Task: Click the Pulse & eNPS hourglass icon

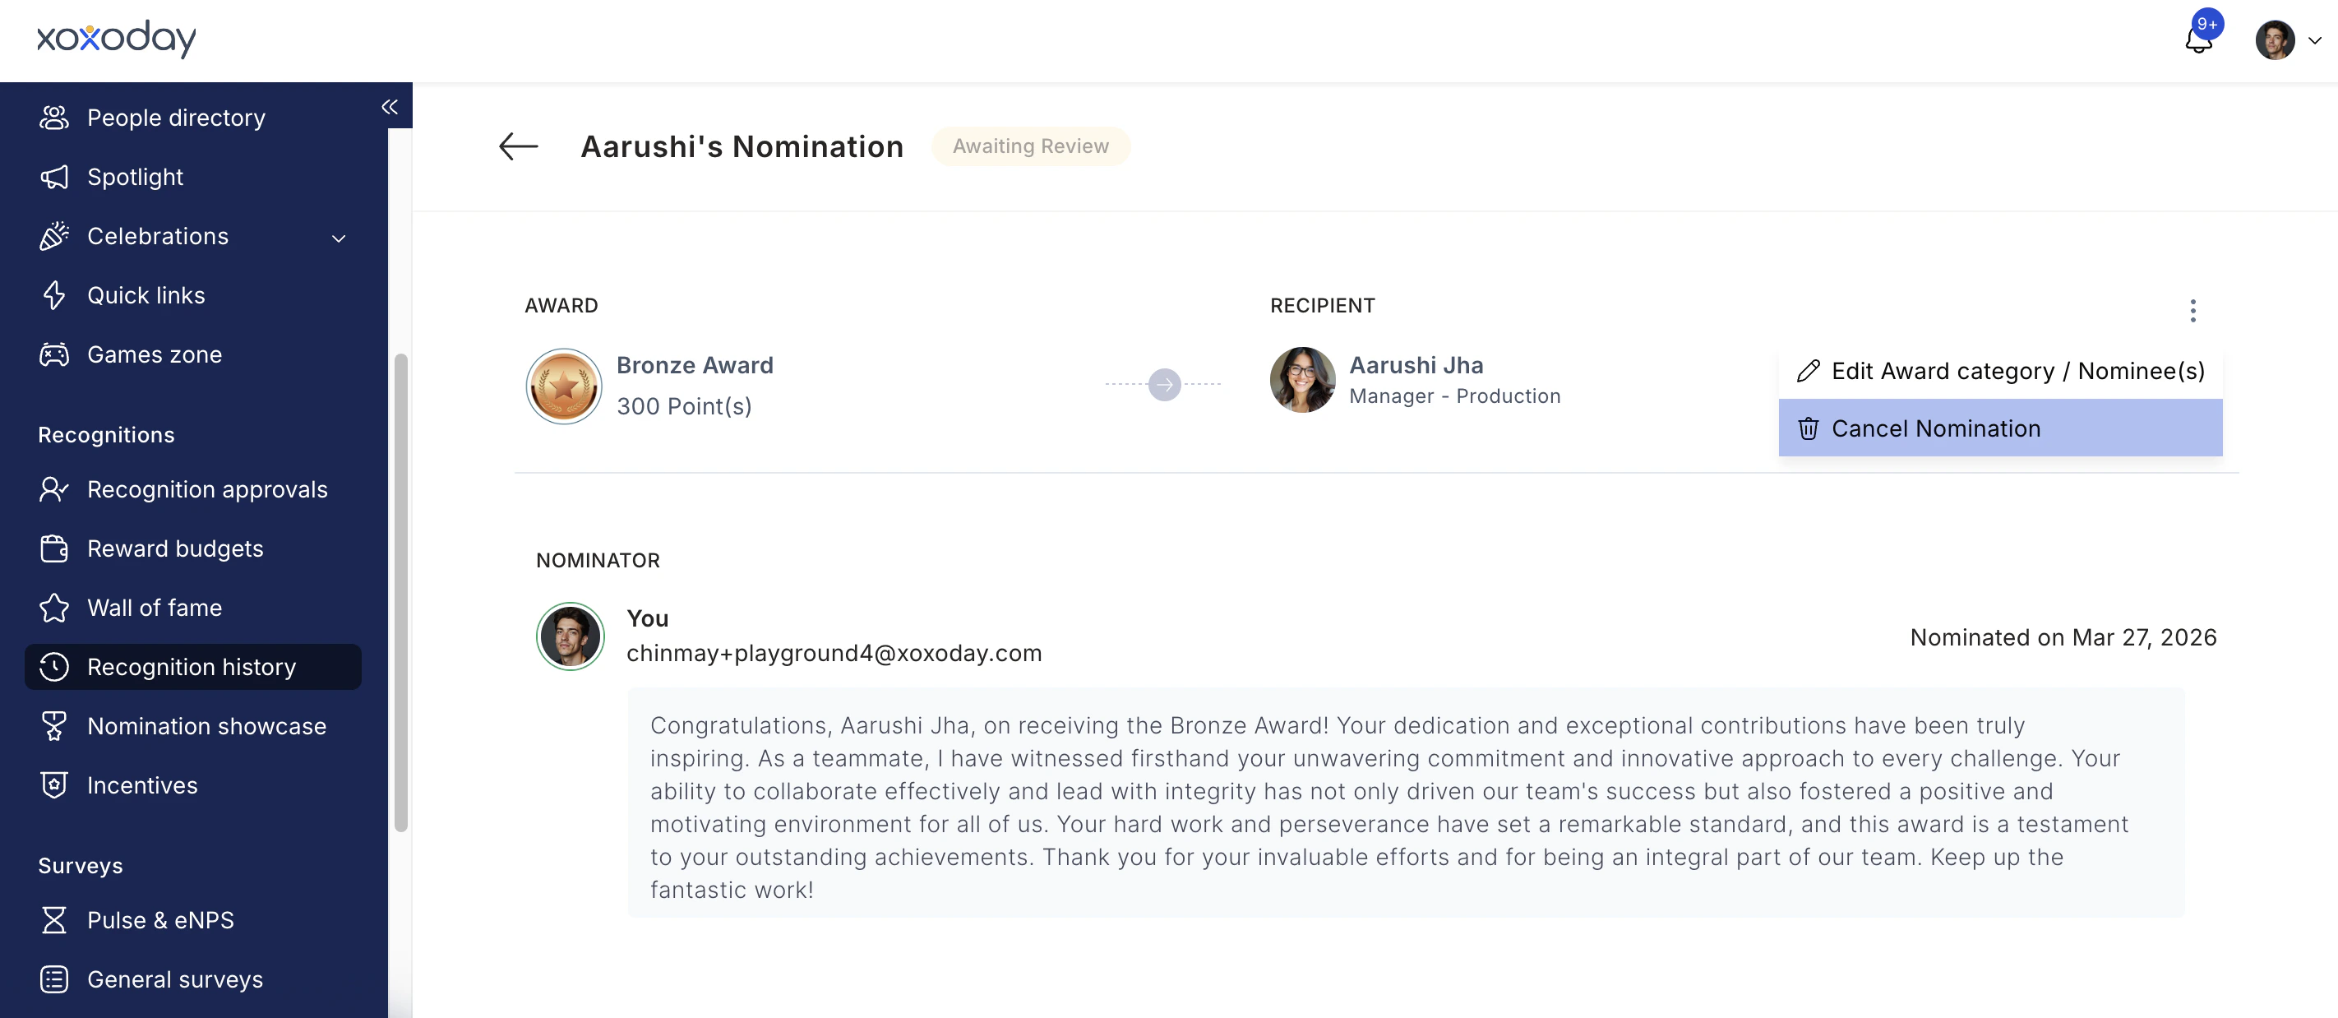Action: (54, 920)
